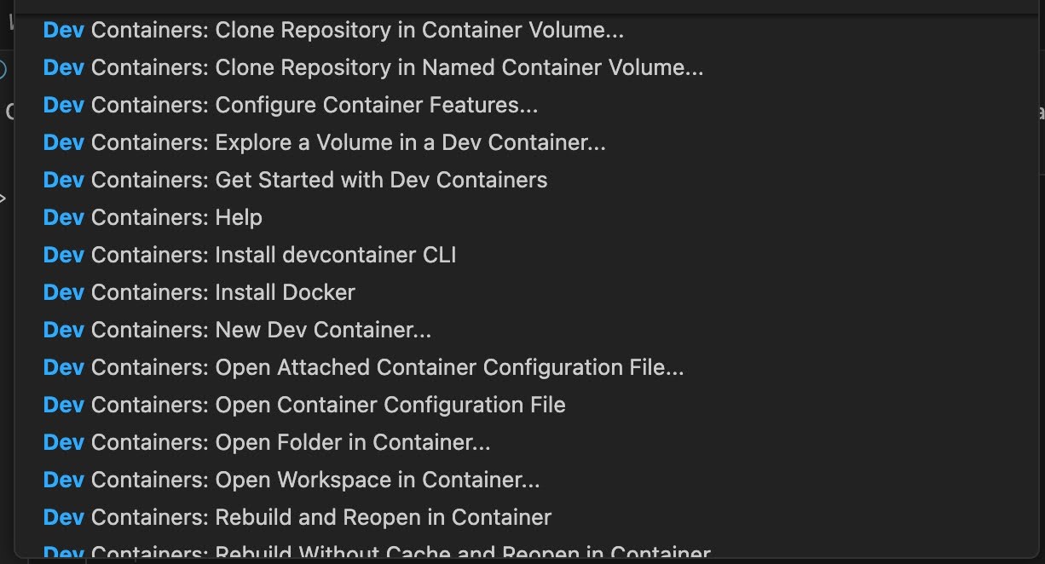Open Get Started with Dev Containers
The height and width of the screenshot is (564, 1045).
tap(294, 180)
